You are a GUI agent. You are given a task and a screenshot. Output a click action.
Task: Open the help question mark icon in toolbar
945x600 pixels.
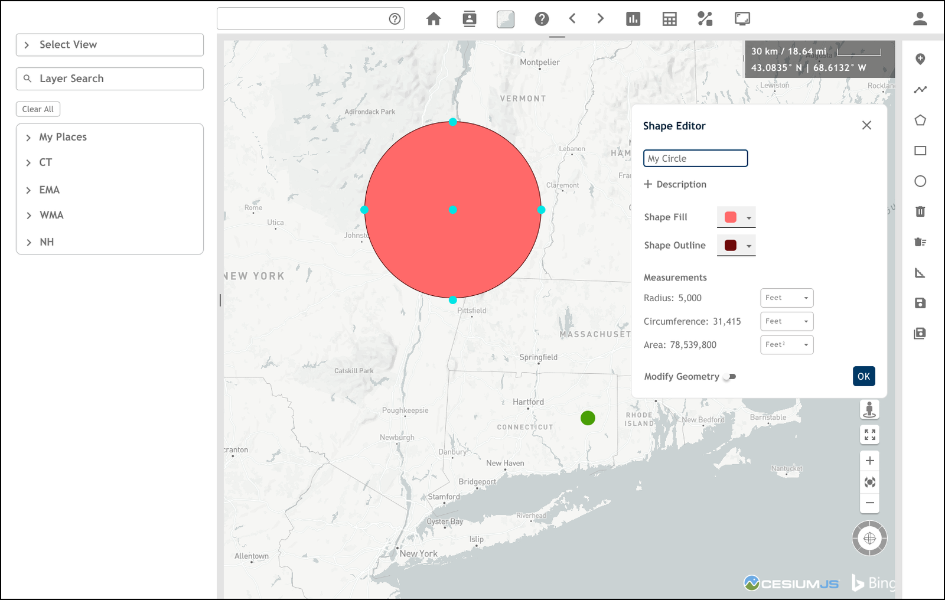click(x=542, y=19)
